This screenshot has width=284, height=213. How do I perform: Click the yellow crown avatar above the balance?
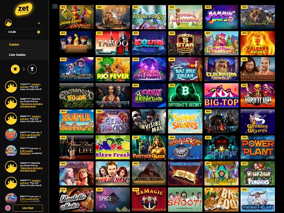coord(8,23)
